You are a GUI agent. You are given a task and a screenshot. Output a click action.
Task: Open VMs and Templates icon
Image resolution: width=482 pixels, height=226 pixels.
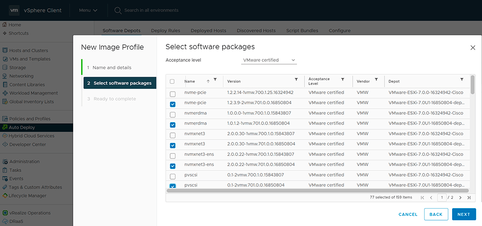tap(5, 59)
